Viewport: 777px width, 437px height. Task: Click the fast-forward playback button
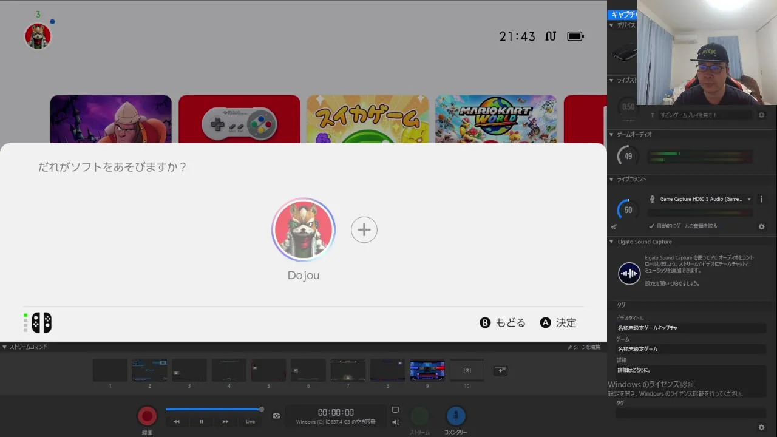click(226, 422)
